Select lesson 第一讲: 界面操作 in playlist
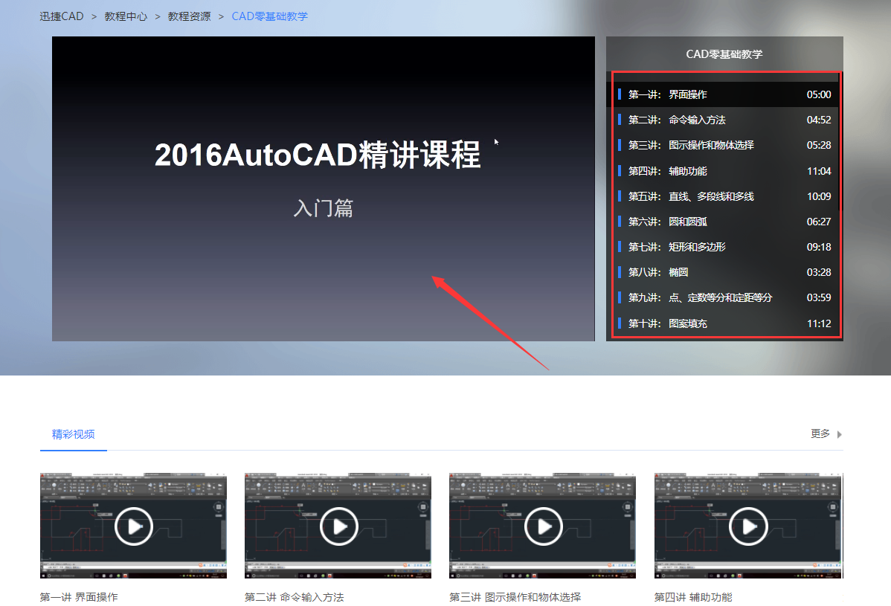891x606 pixels. click(724, 94)
